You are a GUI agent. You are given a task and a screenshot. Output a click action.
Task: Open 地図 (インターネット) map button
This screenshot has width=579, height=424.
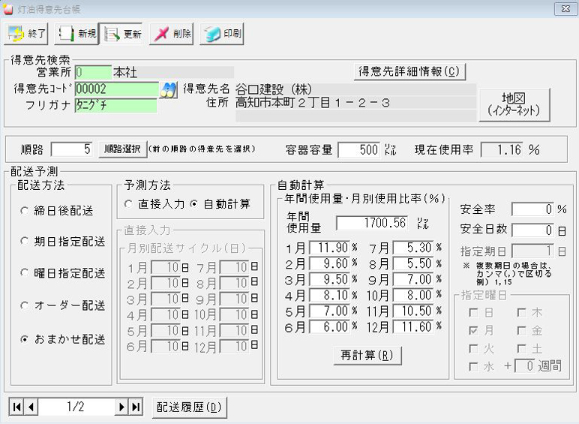[x=514, y=104]
